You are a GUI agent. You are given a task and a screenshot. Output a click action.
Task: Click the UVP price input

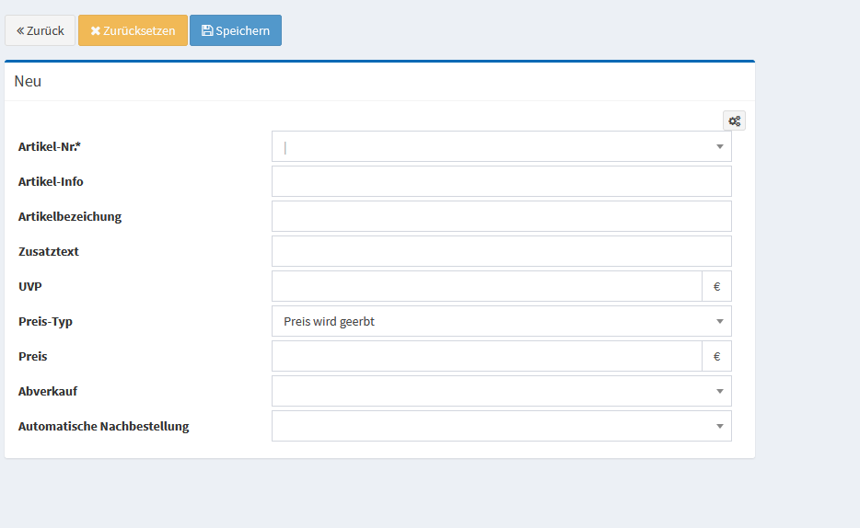point(486,286)
